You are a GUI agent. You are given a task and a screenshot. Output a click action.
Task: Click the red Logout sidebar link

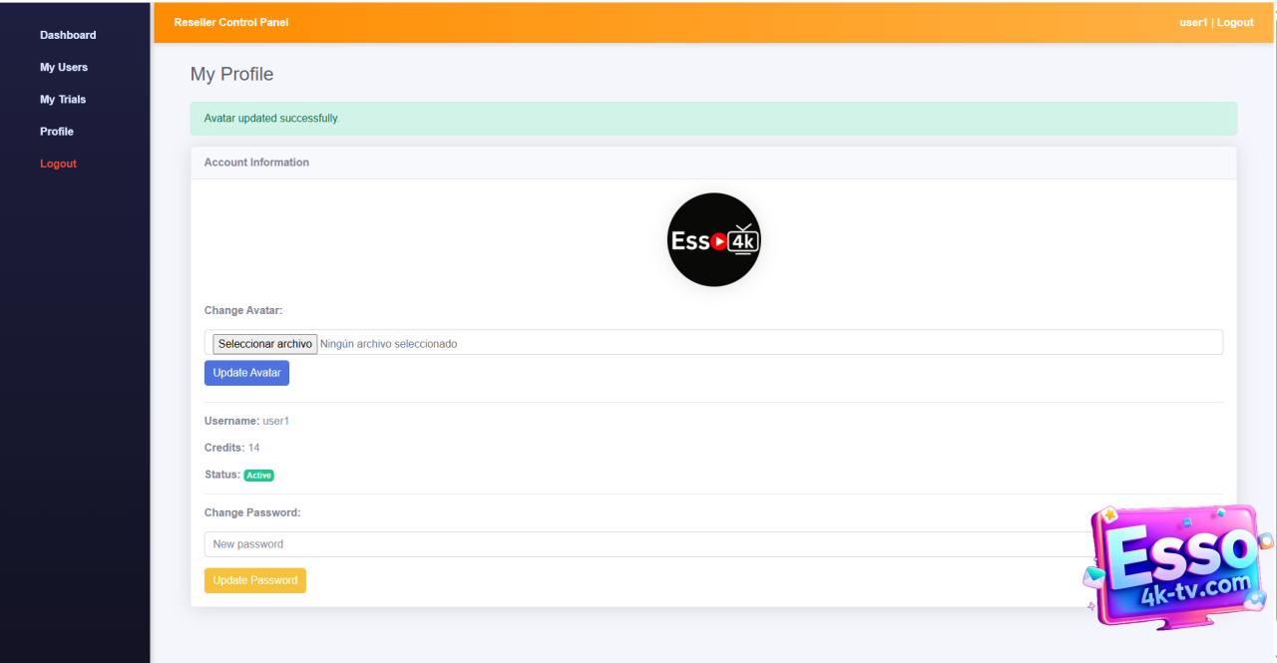pos(58,164)
